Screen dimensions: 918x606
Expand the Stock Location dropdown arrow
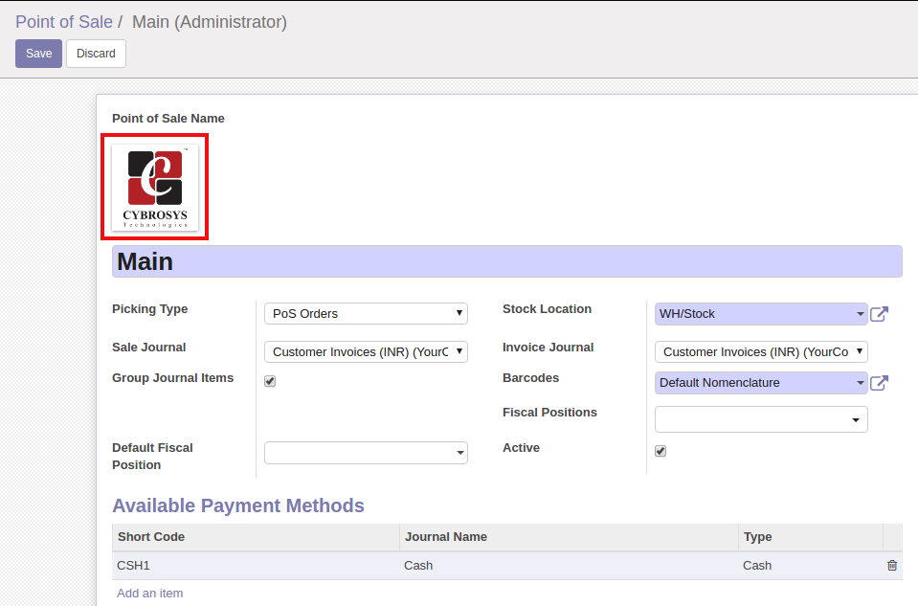860,314
